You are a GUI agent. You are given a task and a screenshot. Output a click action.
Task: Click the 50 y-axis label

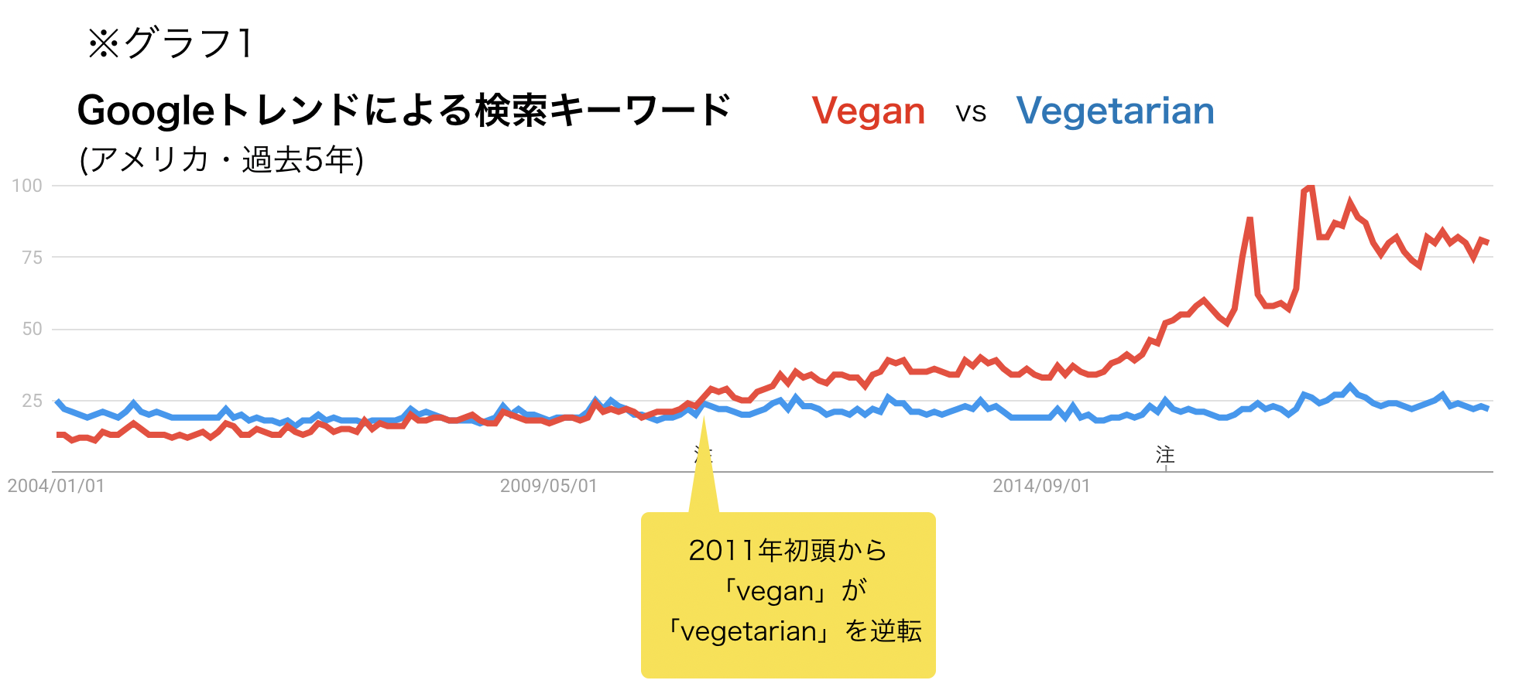click(33, 329)
